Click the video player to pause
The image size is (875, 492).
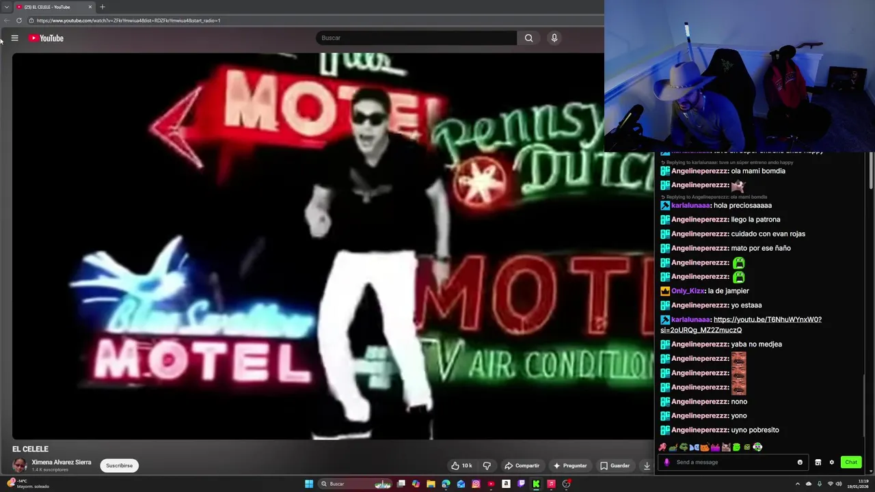[332, 246]
